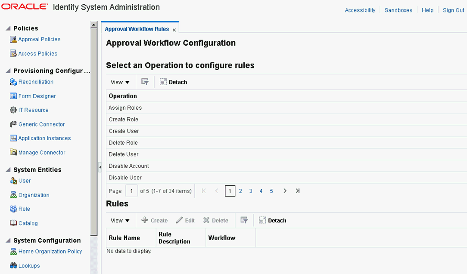Open the View menu in the Operation toolbar
The width and height of the screenshot is (467, 274).
tap(120, 82)
